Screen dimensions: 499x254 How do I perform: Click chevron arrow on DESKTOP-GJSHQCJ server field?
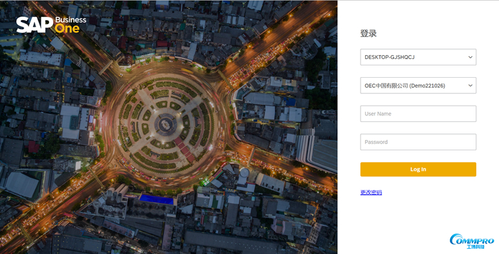point(470,58)
